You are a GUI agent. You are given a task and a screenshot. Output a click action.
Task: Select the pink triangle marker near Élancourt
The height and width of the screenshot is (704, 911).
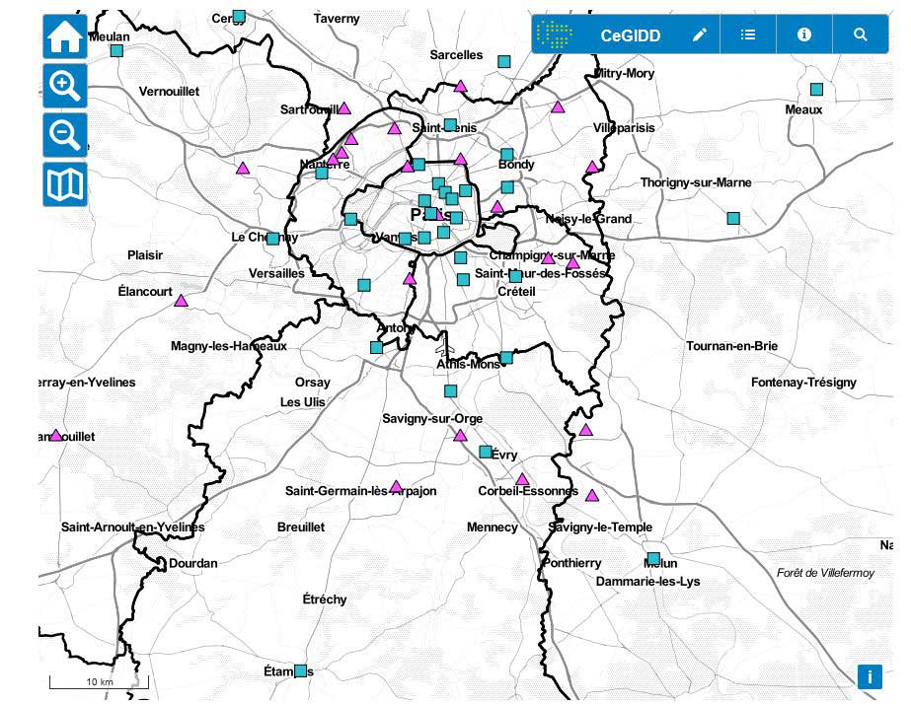(181, 301)
